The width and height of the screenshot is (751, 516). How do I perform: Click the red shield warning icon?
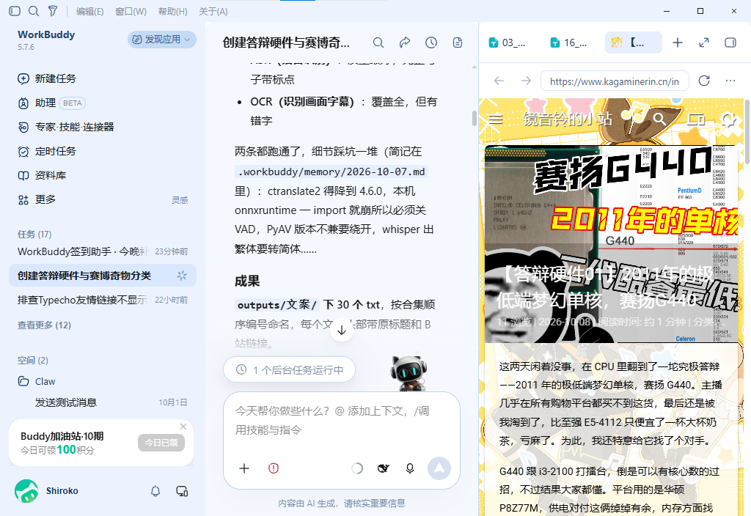(274, 468)
